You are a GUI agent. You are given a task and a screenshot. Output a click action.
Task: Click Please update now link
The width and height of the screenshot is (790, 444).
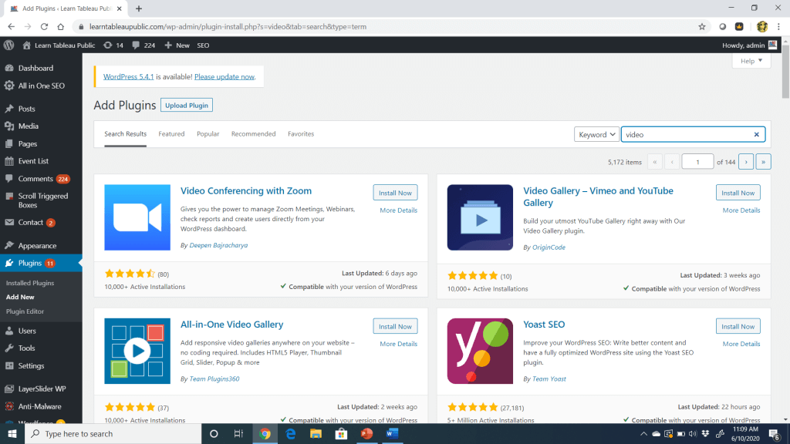click(225, 76)
